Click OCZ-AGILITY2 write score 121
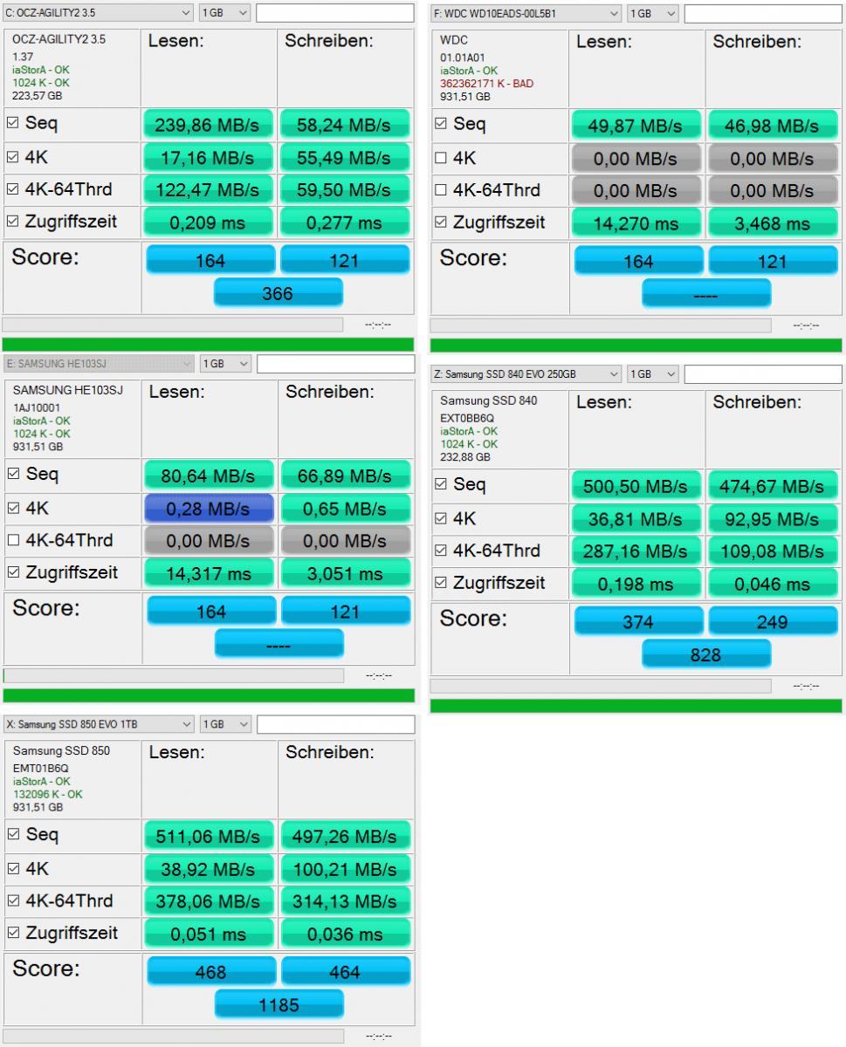This screenshot has height=1047, width=846. 344,261
